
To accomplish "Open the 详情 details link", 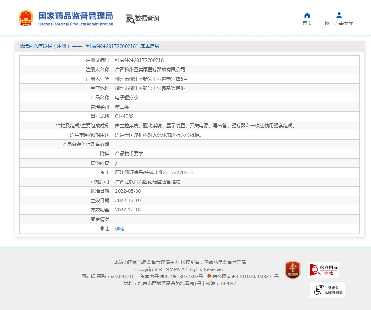I will tap(120, 229).
